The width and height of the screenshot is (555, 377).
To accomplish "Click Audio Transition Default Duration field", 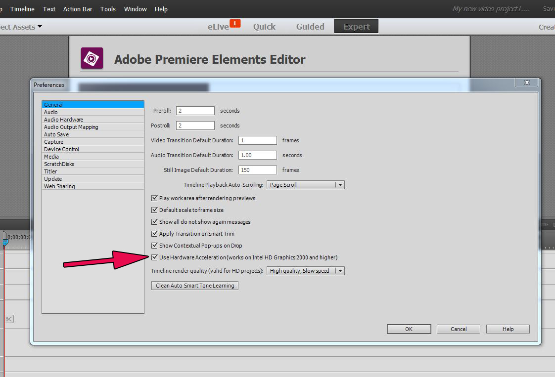I will tap(258, 155).
